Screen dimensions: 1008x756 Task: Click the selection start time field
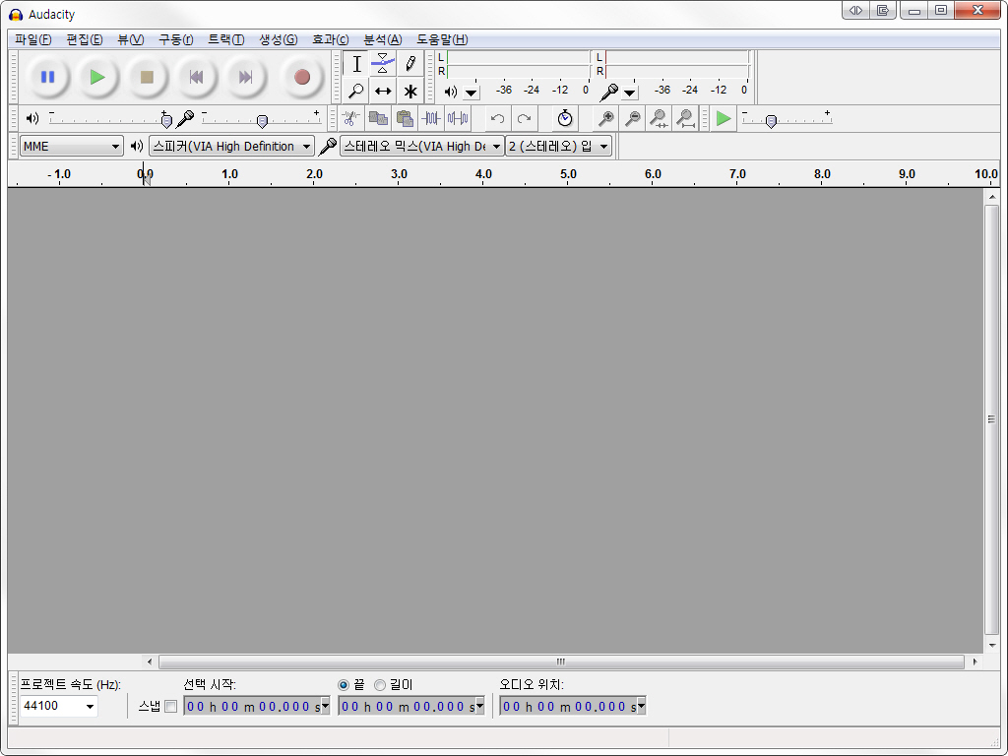point(252,707)
